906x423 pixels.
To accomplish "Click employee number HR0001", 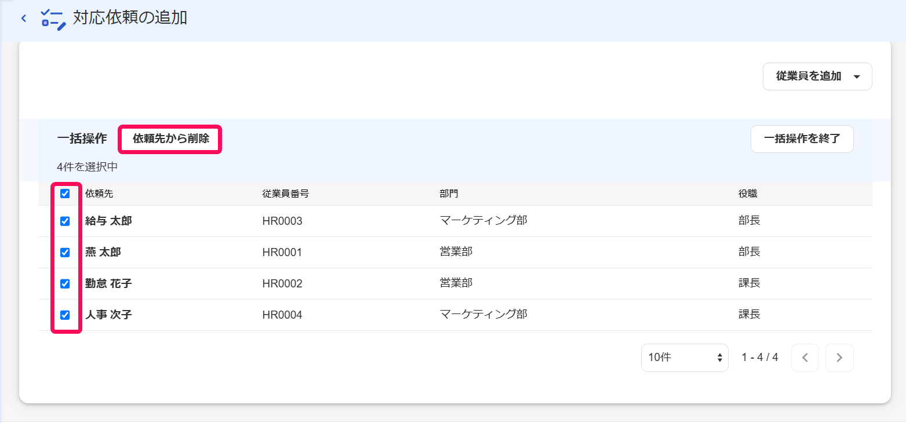I will (282, 253).
